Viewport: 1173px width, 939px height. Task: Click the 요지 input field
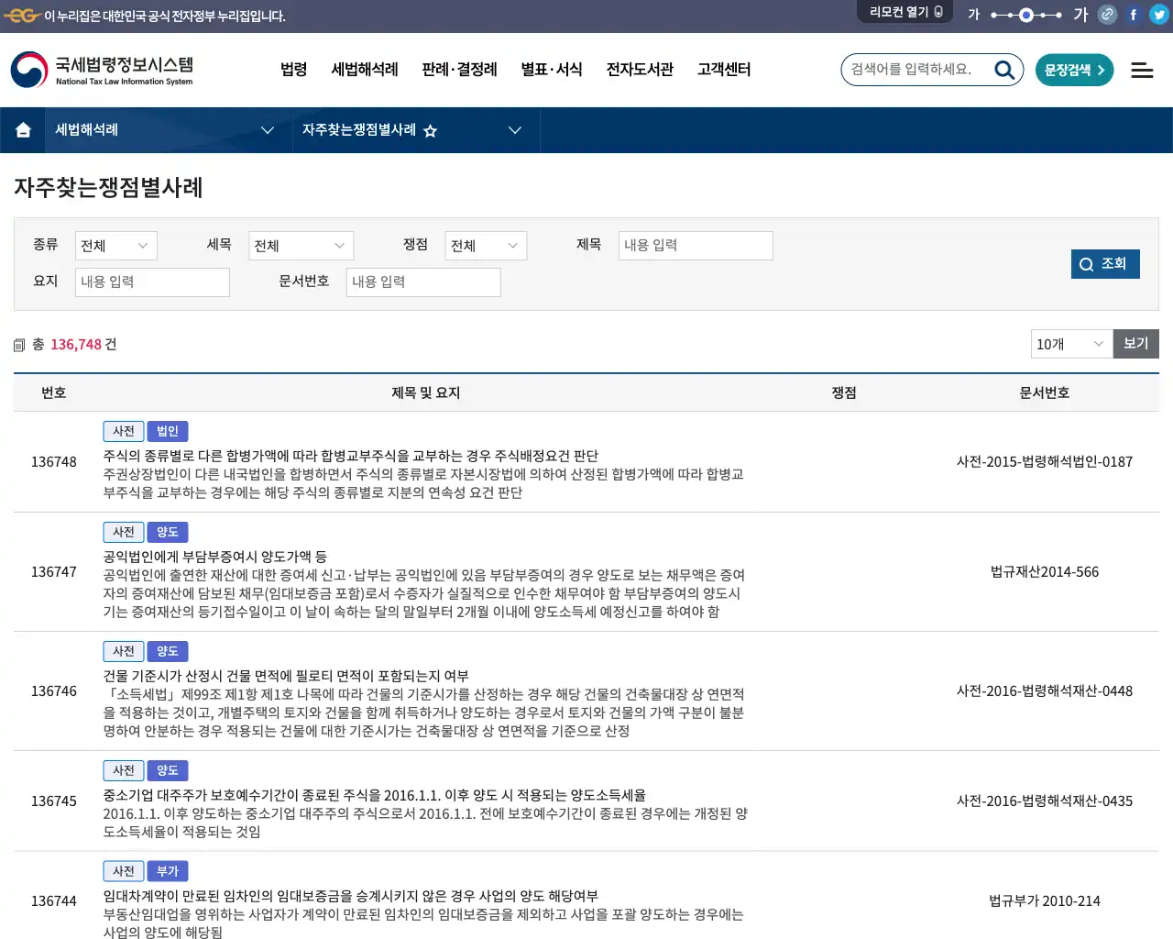coord(152,282)
